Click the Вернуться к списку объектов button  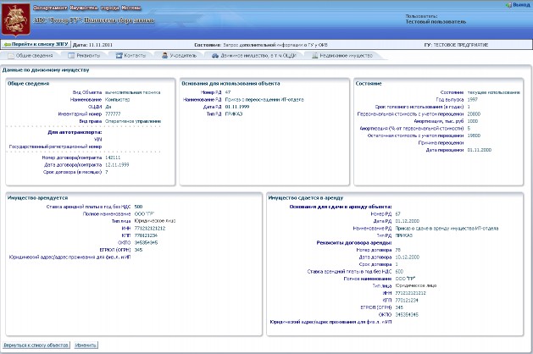click(x=36, y=346)
